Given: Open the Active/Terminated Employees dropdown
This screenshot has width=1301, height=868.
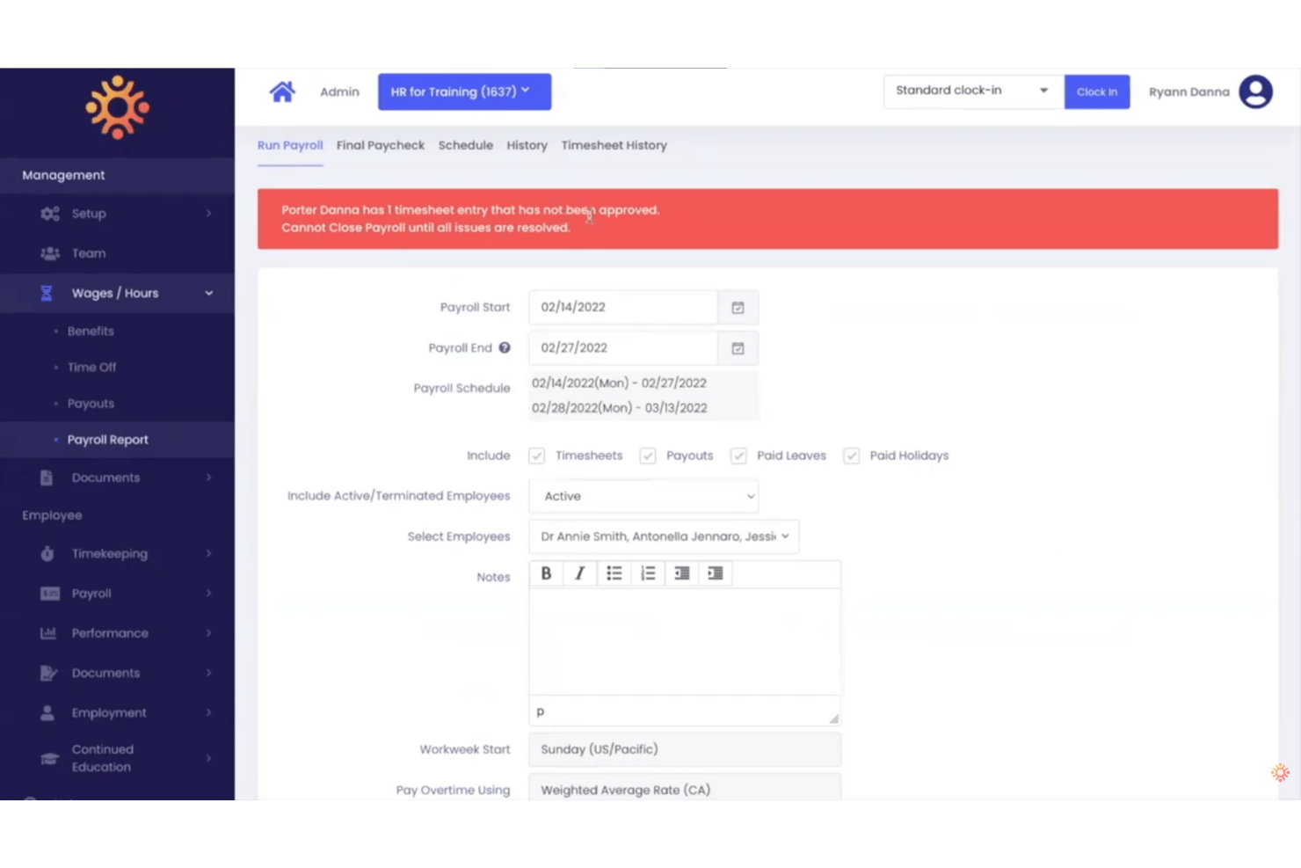Looking at the screenshot, I should pyautogui.click(x=643, y=496).
